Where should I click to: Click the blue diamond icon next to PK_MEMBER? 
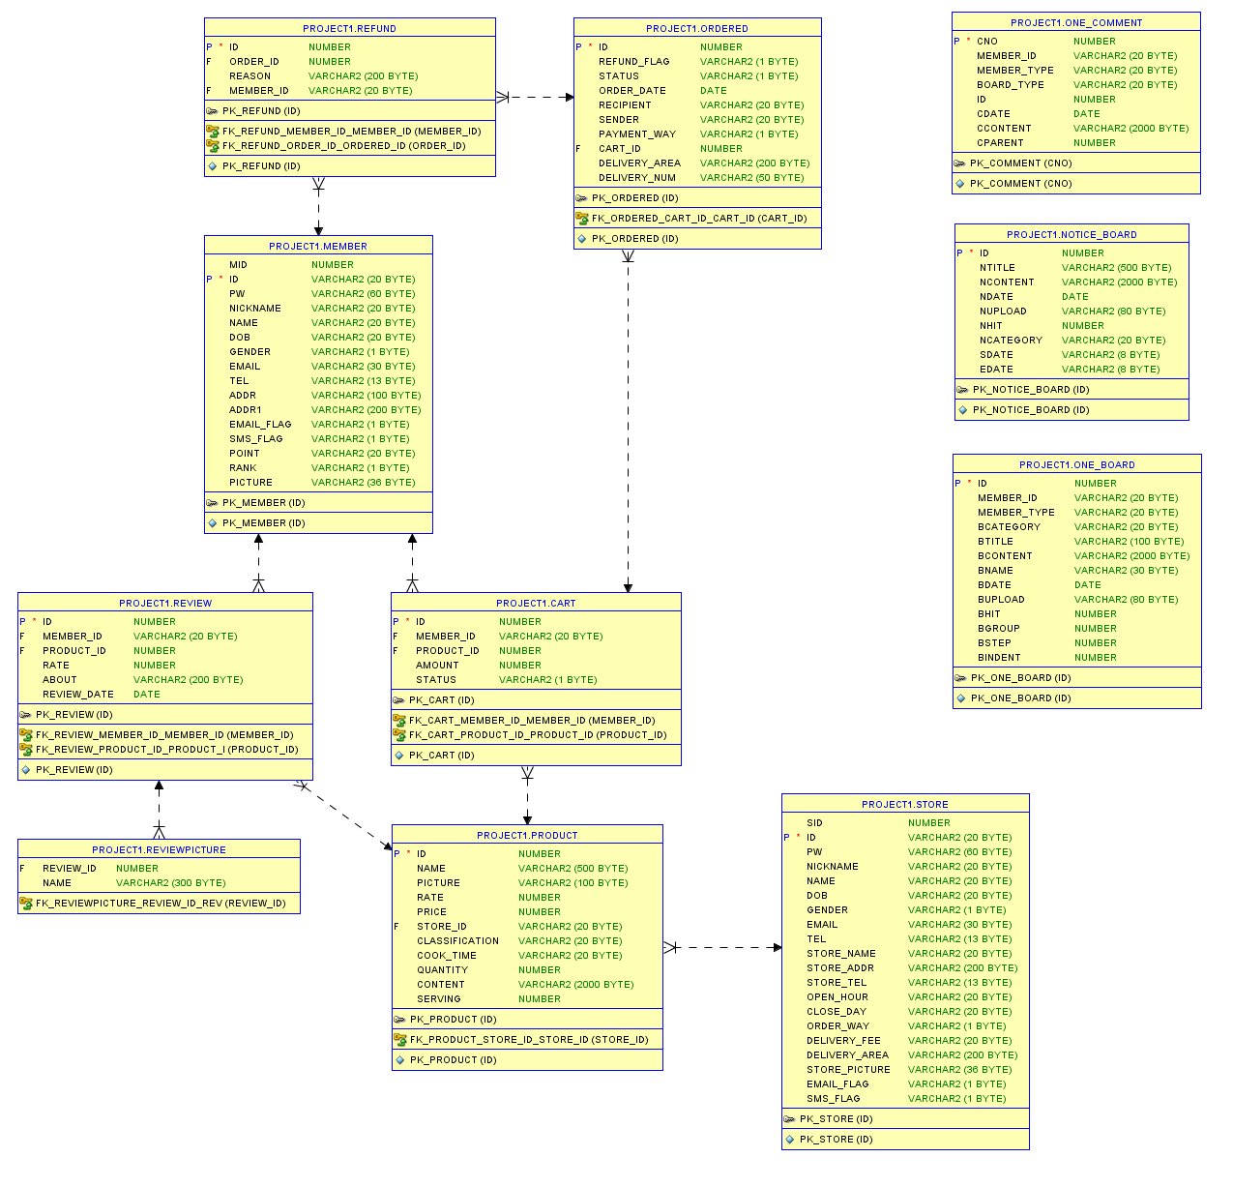click(213, 522)
